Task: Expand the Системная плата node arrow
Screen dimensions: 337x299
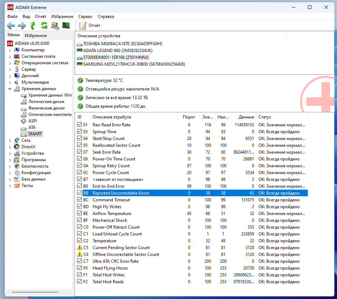Action: [x=10, y=57]
